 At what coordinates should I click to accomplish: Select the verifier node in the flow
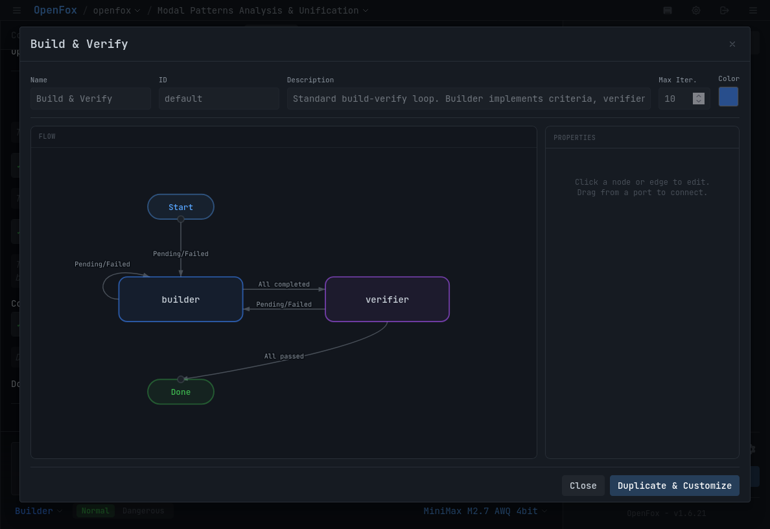coord(387,299)
